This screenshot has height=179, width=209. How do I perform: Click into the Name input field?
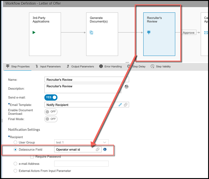point(86,80)
